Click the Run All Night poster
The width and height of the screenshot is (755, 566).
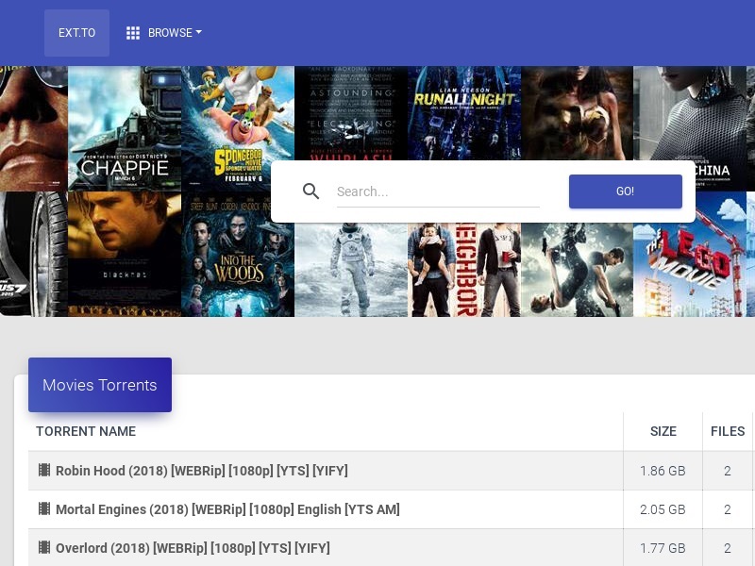coord(464,113)
